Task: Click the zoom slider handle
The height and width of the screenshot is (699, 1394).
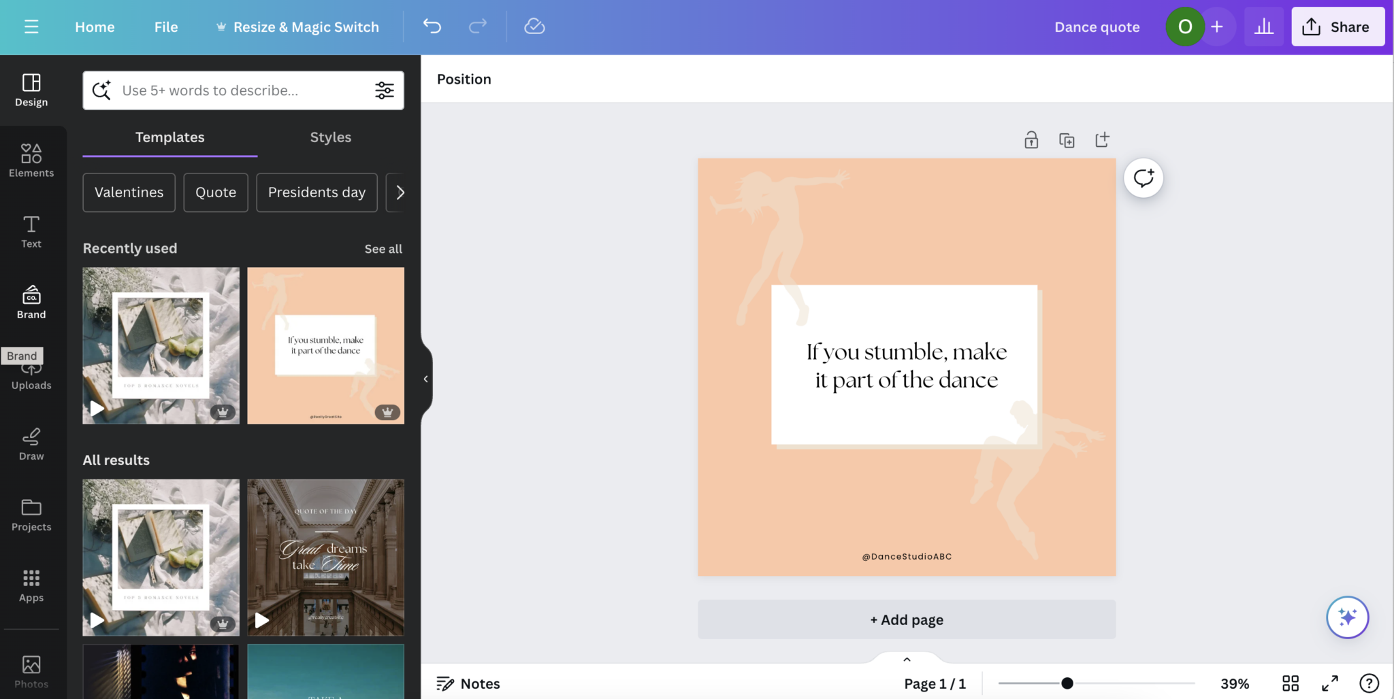Action: click(x=1067, y=683)
